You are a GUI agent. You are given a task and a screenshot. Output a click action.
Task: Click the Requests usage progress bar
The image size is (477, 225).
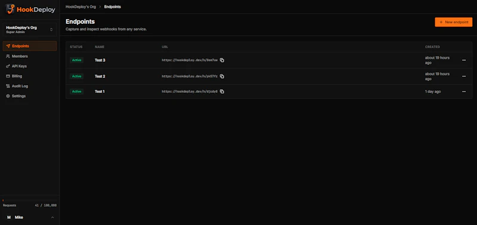pos(30,201)
